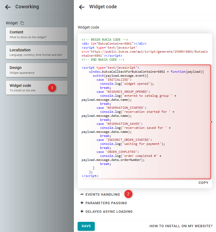Click the 'order completed #' log line
Image resolution: width=216 pixels, height=232 pixels.
pyautogui.click(x=131, y=156)
